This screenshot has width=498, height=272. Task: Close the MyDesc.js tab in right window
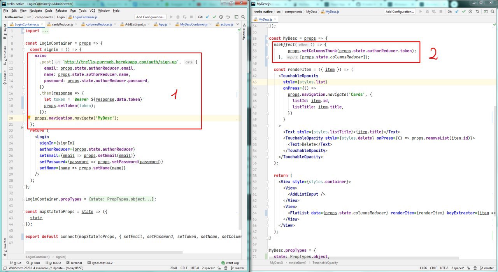tap(275, 19)
